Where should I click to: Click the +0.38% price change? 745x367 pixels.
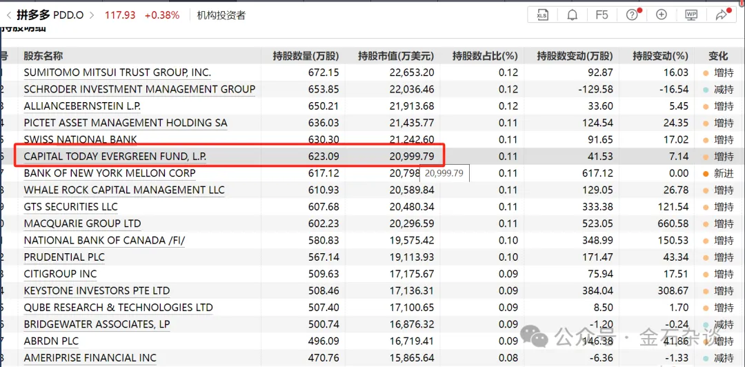[162, 15]
